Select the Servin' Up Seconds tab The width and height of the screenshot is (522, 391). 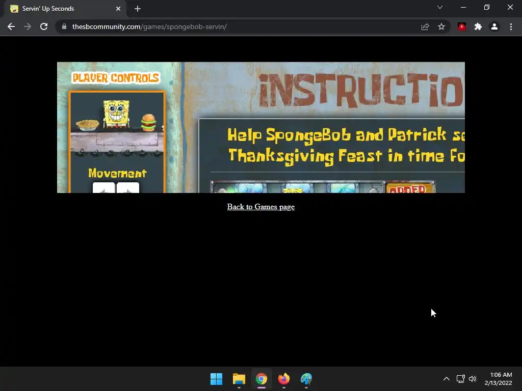point(65,9)
